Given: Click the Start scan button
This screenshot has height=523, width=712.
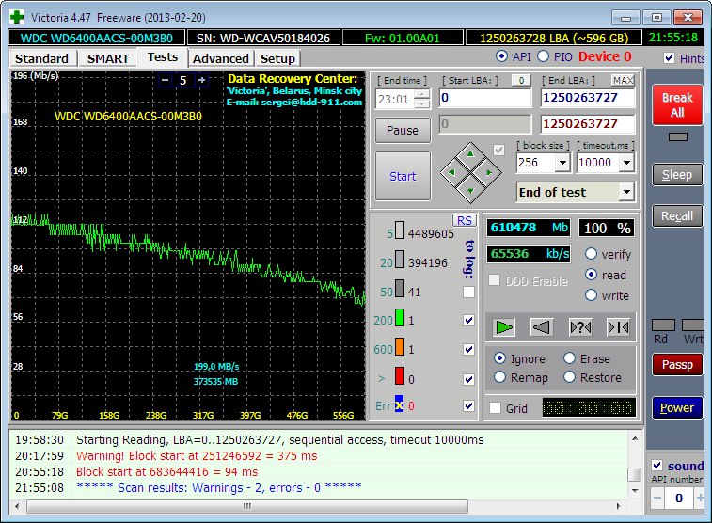Looking at the screenshot, I should 403,176.
